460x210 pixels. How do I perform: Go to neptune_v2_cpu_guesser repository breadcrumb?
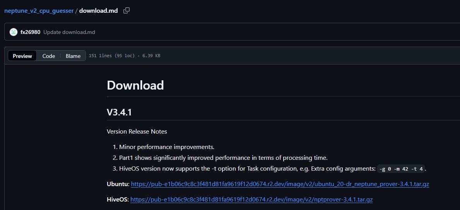[39, 11]
